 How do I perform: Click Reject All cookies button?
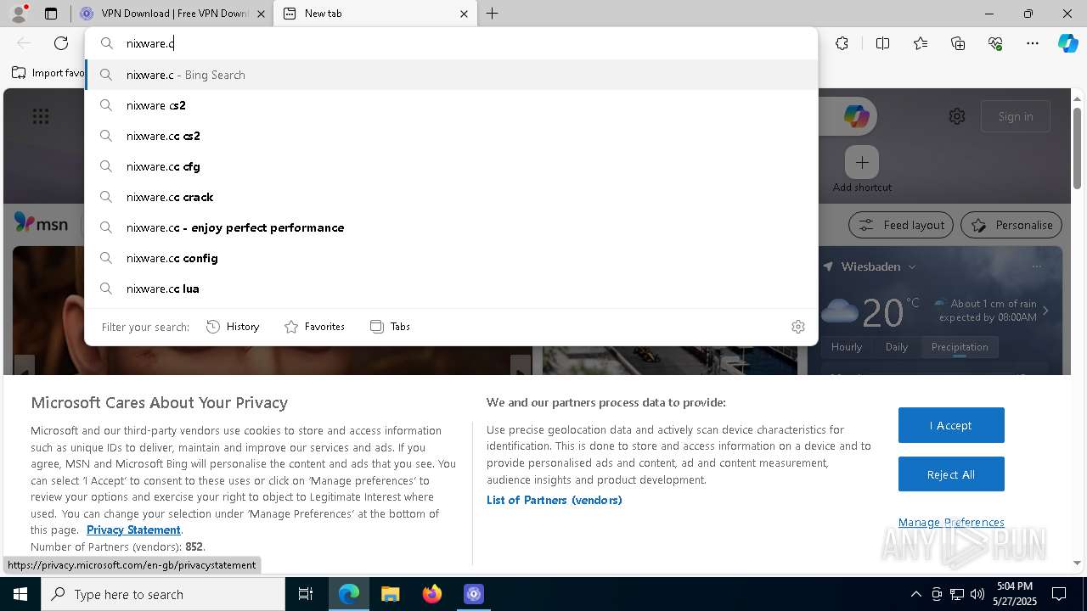click(x=951, y=474)
